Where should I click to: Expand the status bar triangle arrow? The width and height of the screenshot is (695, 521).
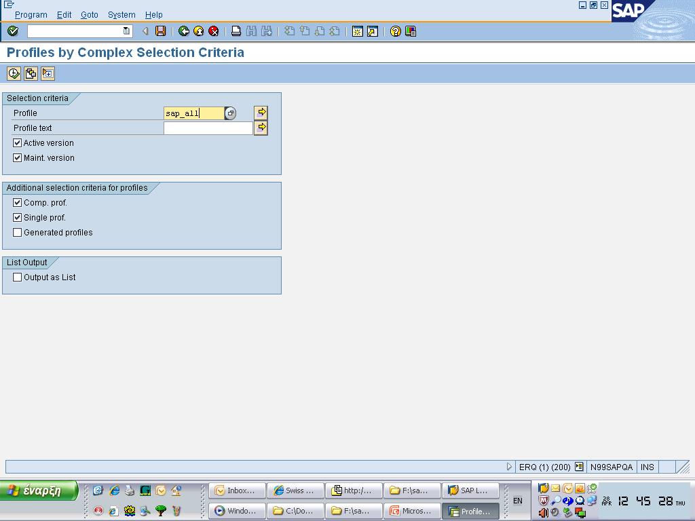click(509, 467)
